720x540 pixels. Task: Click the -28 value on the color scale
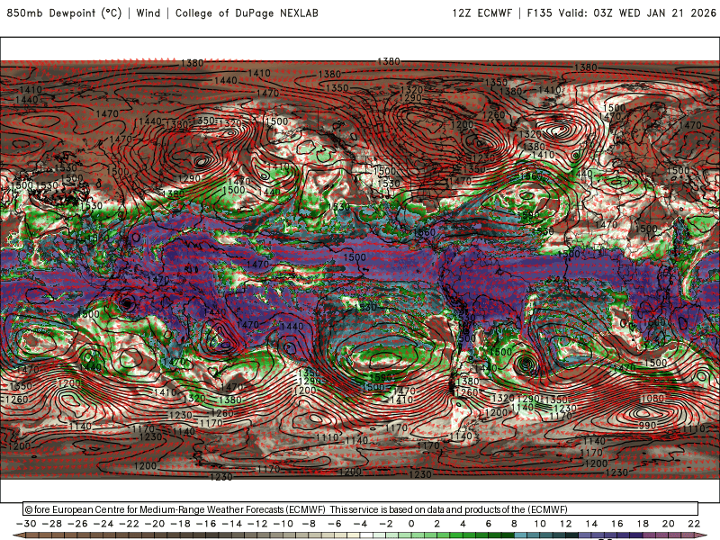click(x=52, y=524)
